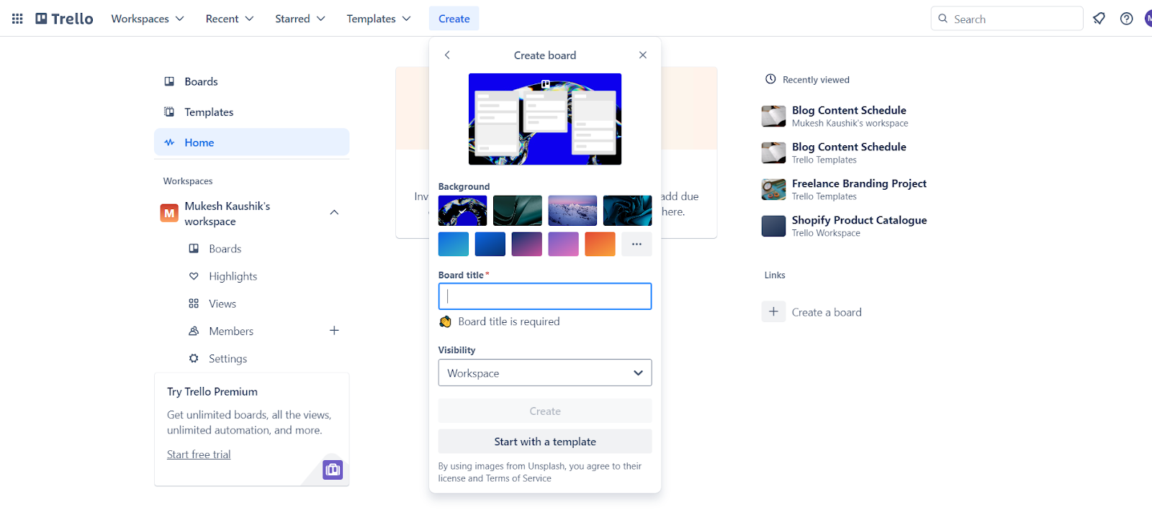The height and width of the screenshot is (512, 1152).
Task: Open the Visibility Workspace dropdown
Action: coord(545,373)
